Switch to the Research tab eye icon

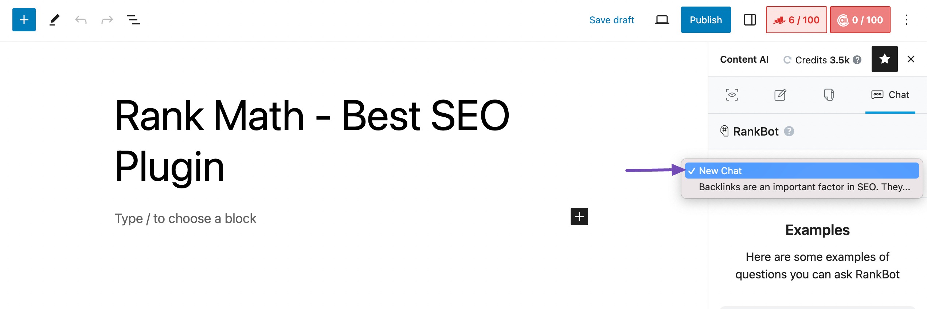(x=732, y=95)
